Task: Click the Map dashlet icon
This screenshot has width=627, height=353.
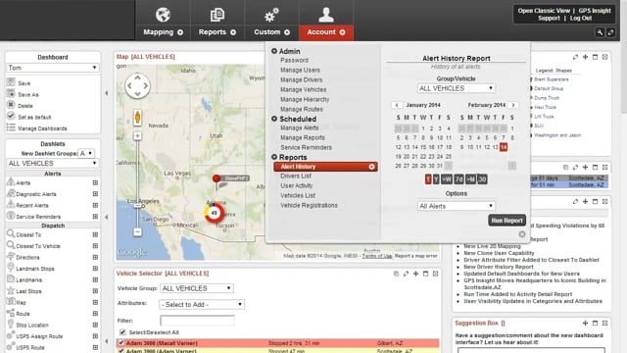Action: coord(11,302)
